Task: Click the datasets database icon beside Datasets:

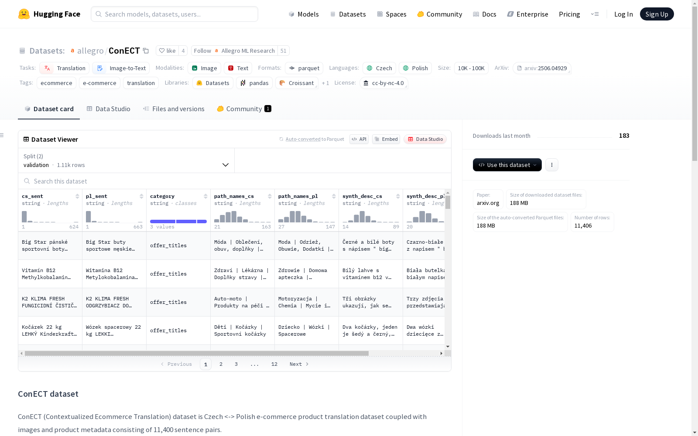Action: pyautogui.click(x=22, y=51)
